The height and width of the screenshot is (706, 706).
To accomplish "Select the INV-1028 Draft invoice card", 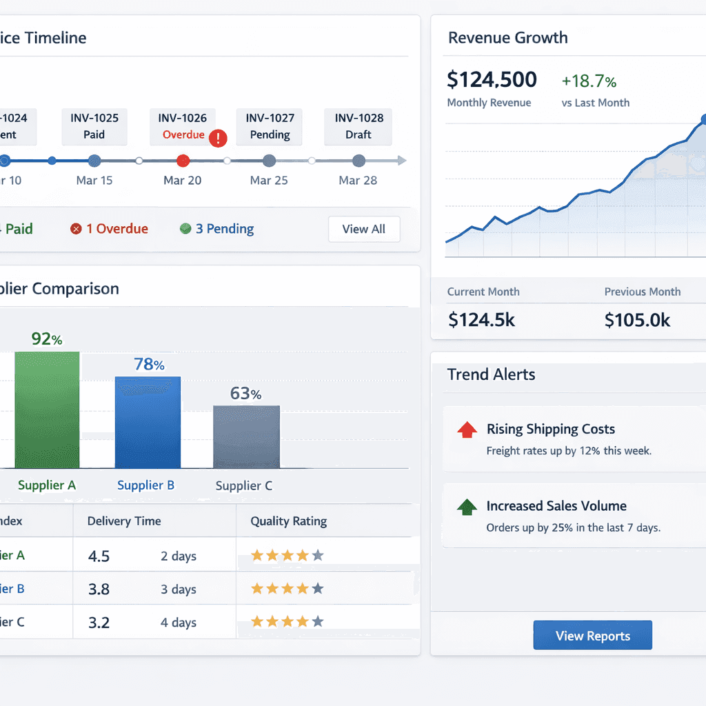I will coord(359,127).
